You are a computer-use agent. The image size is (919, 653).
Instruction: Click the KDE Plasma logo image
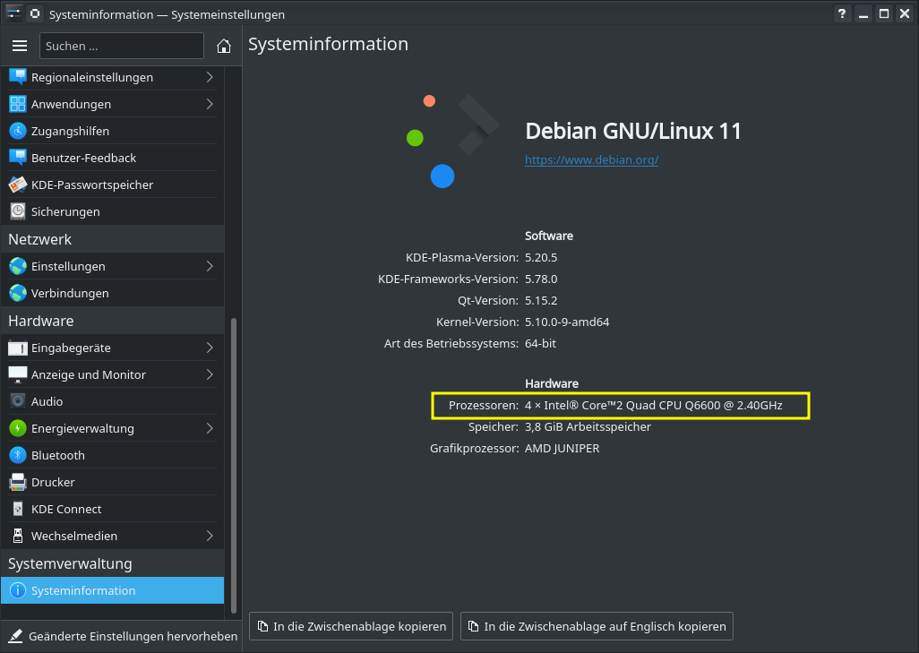(452, 142)
